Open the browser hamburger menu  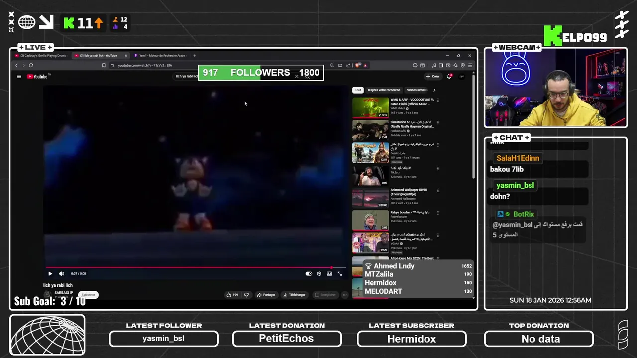(470, 65)
